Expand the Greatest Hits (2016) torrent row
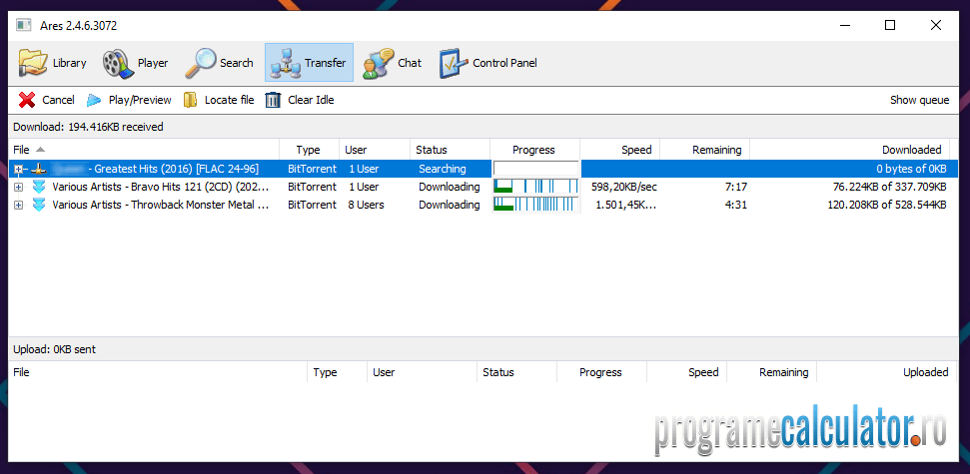Image resolution: width=970 pixels, height=474 pixels. (x=19, y=169)
